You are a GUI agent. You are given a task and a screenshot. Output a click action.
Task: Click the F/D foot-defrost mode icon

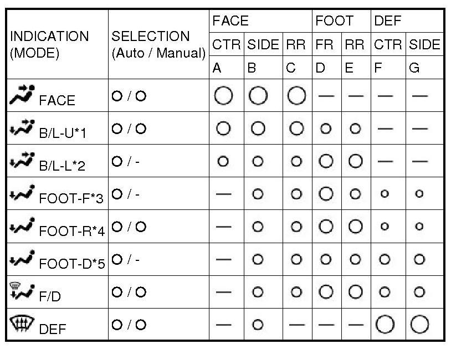tap(21, 291)
